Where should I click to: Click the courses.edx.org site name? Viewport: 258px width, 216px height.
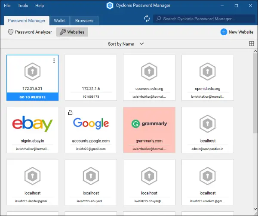(x=149, y=89)
